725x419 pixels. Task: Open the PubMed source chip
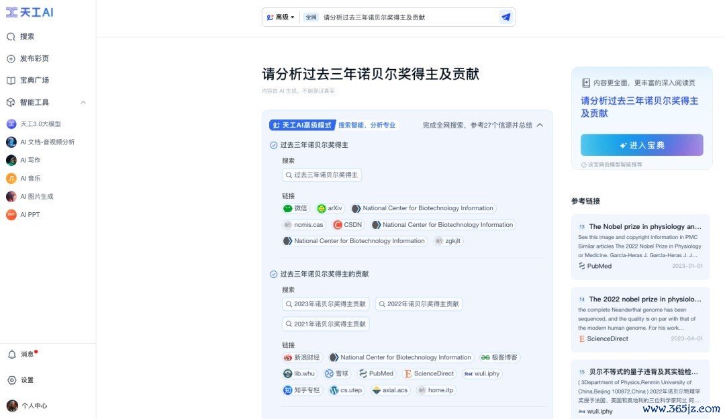(x=377, y=374)
